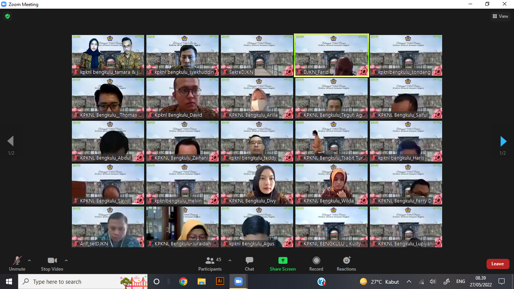Stop Video camera toggle
514x289 pixels.
pos(52,261)
